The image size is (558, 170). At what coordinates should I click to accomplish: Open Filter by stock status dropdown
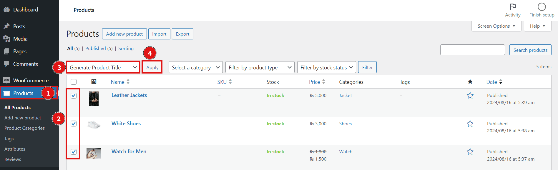326,67
